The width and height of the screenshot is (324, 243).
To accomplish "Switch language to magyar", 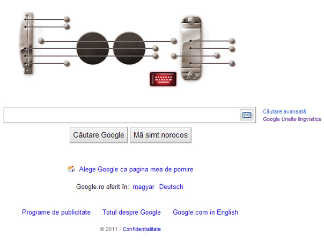I will 143,187.
